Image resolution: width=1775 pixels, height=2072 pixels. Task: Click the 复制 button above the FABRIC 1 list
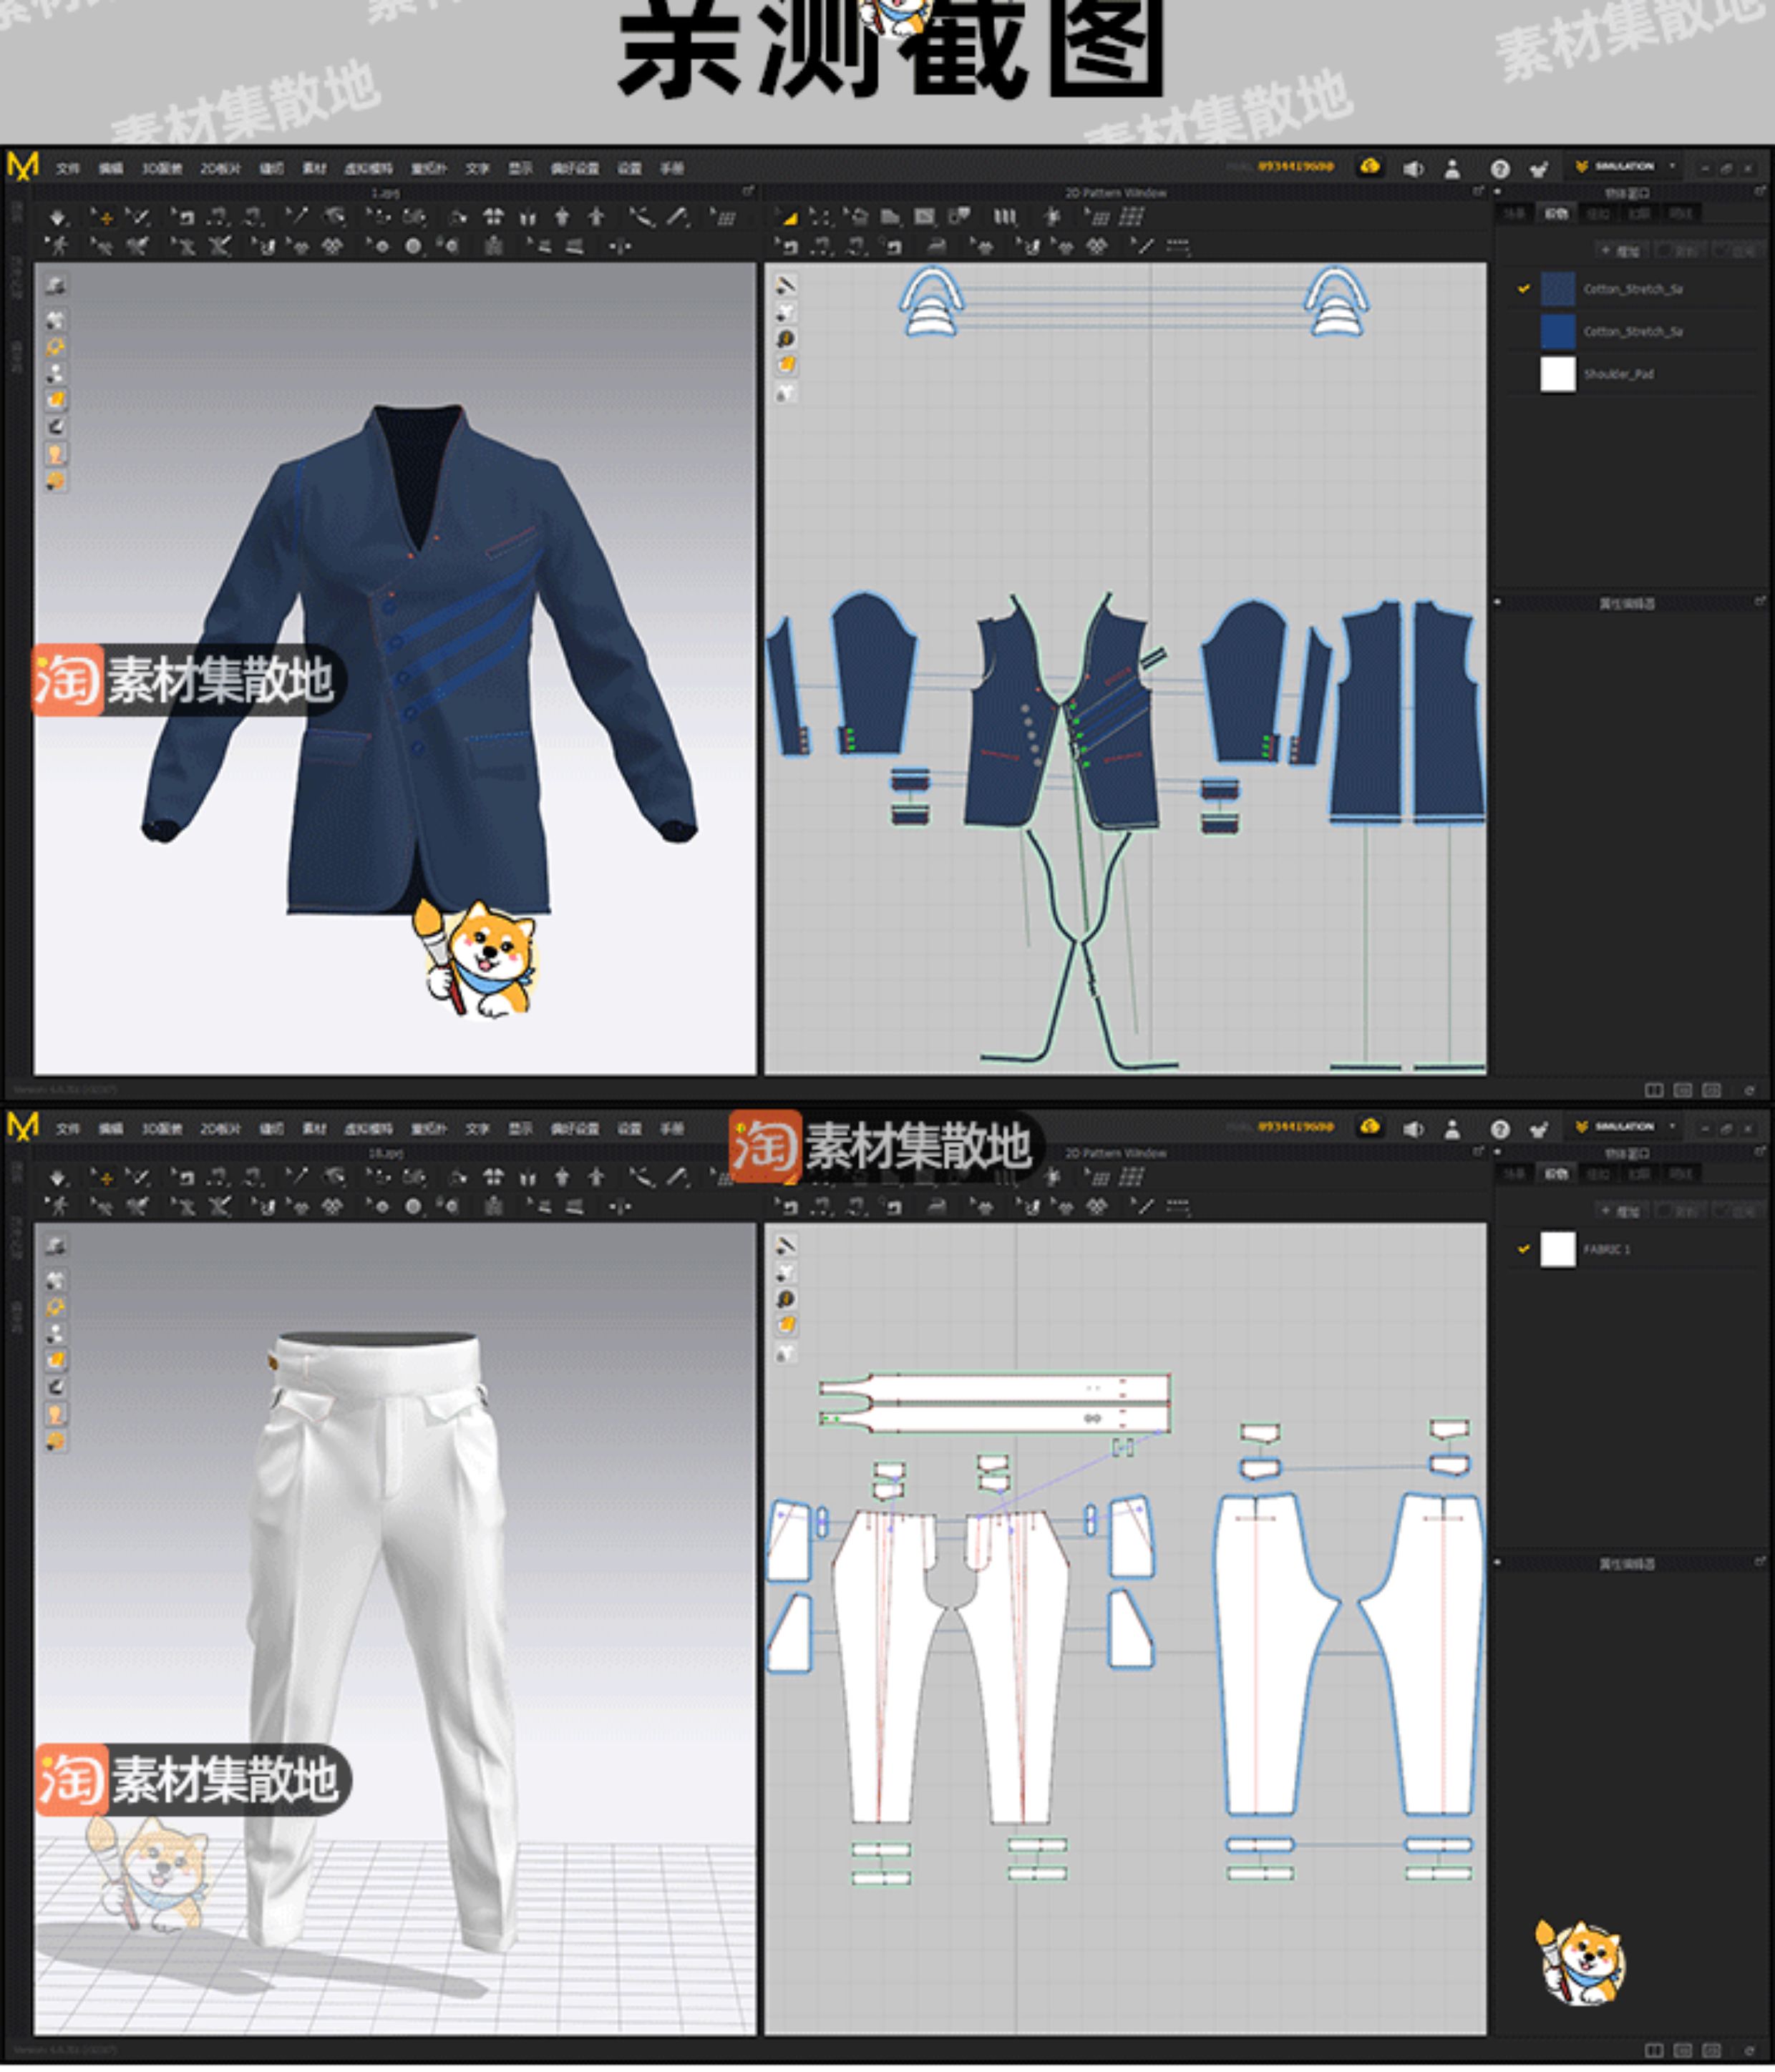(1681, 1211)
